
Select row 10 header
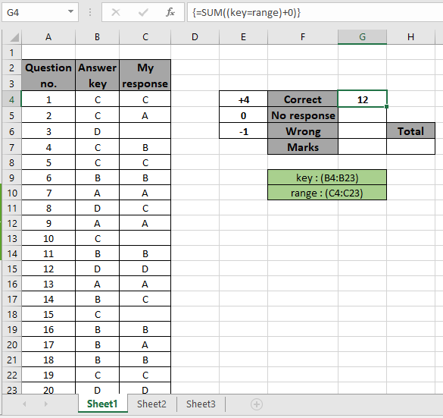(x=12, y=193)
